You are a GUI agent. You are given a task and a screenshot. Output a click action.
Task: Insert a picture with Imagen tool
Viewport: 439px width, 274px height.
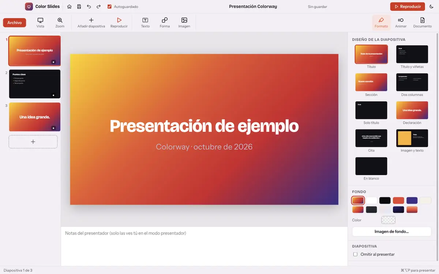(184, 23)
